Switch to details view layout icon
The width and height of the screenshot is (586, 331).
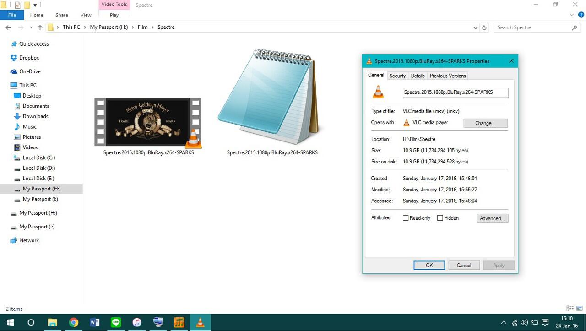(570, 309)
